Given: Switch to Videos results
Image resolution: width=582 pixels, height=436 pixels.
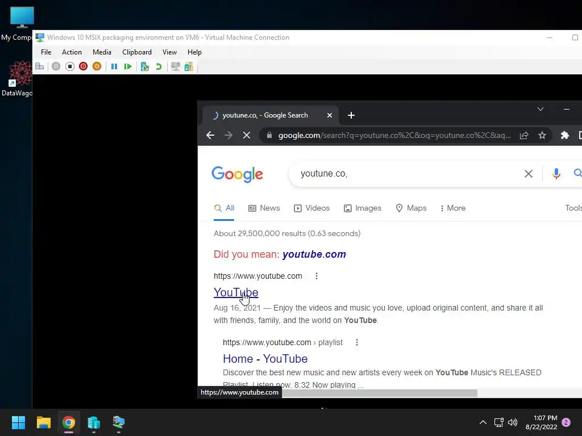Looking at the screenshot, I should pyautogui.click(x=312, y=208).
